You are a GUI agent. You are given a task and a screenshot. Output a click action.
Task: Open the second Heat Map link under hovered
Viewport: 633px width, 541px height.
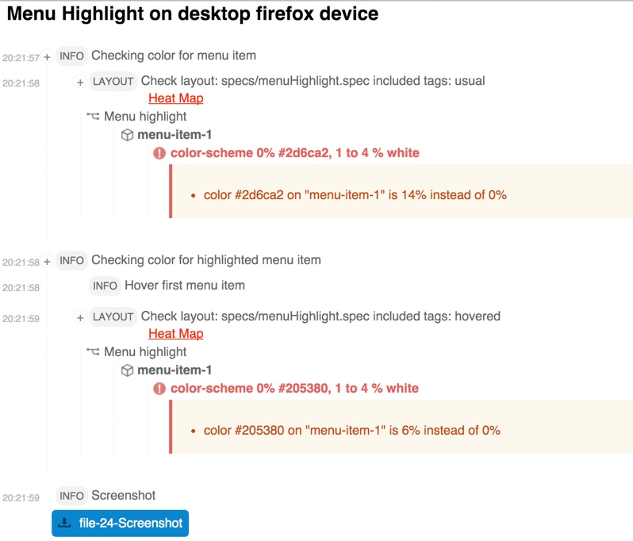pyautogui.click(x=176, y=333)
